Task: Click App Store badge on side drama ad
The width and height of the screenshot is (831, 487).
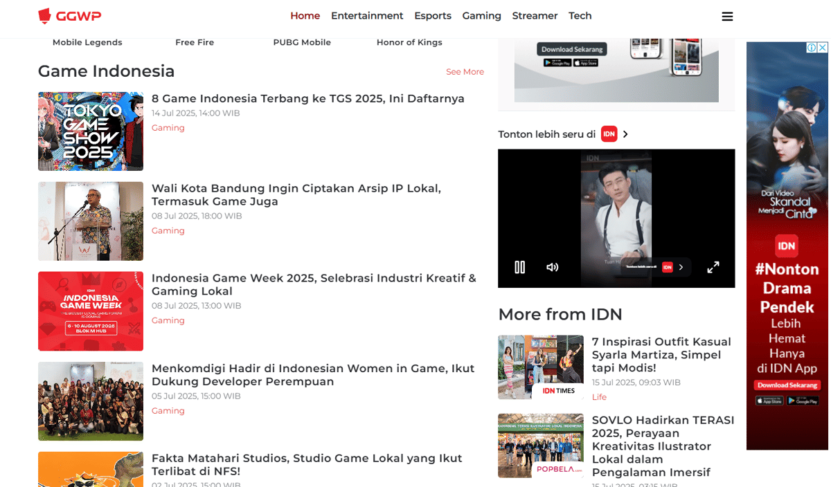Action: 769,401
